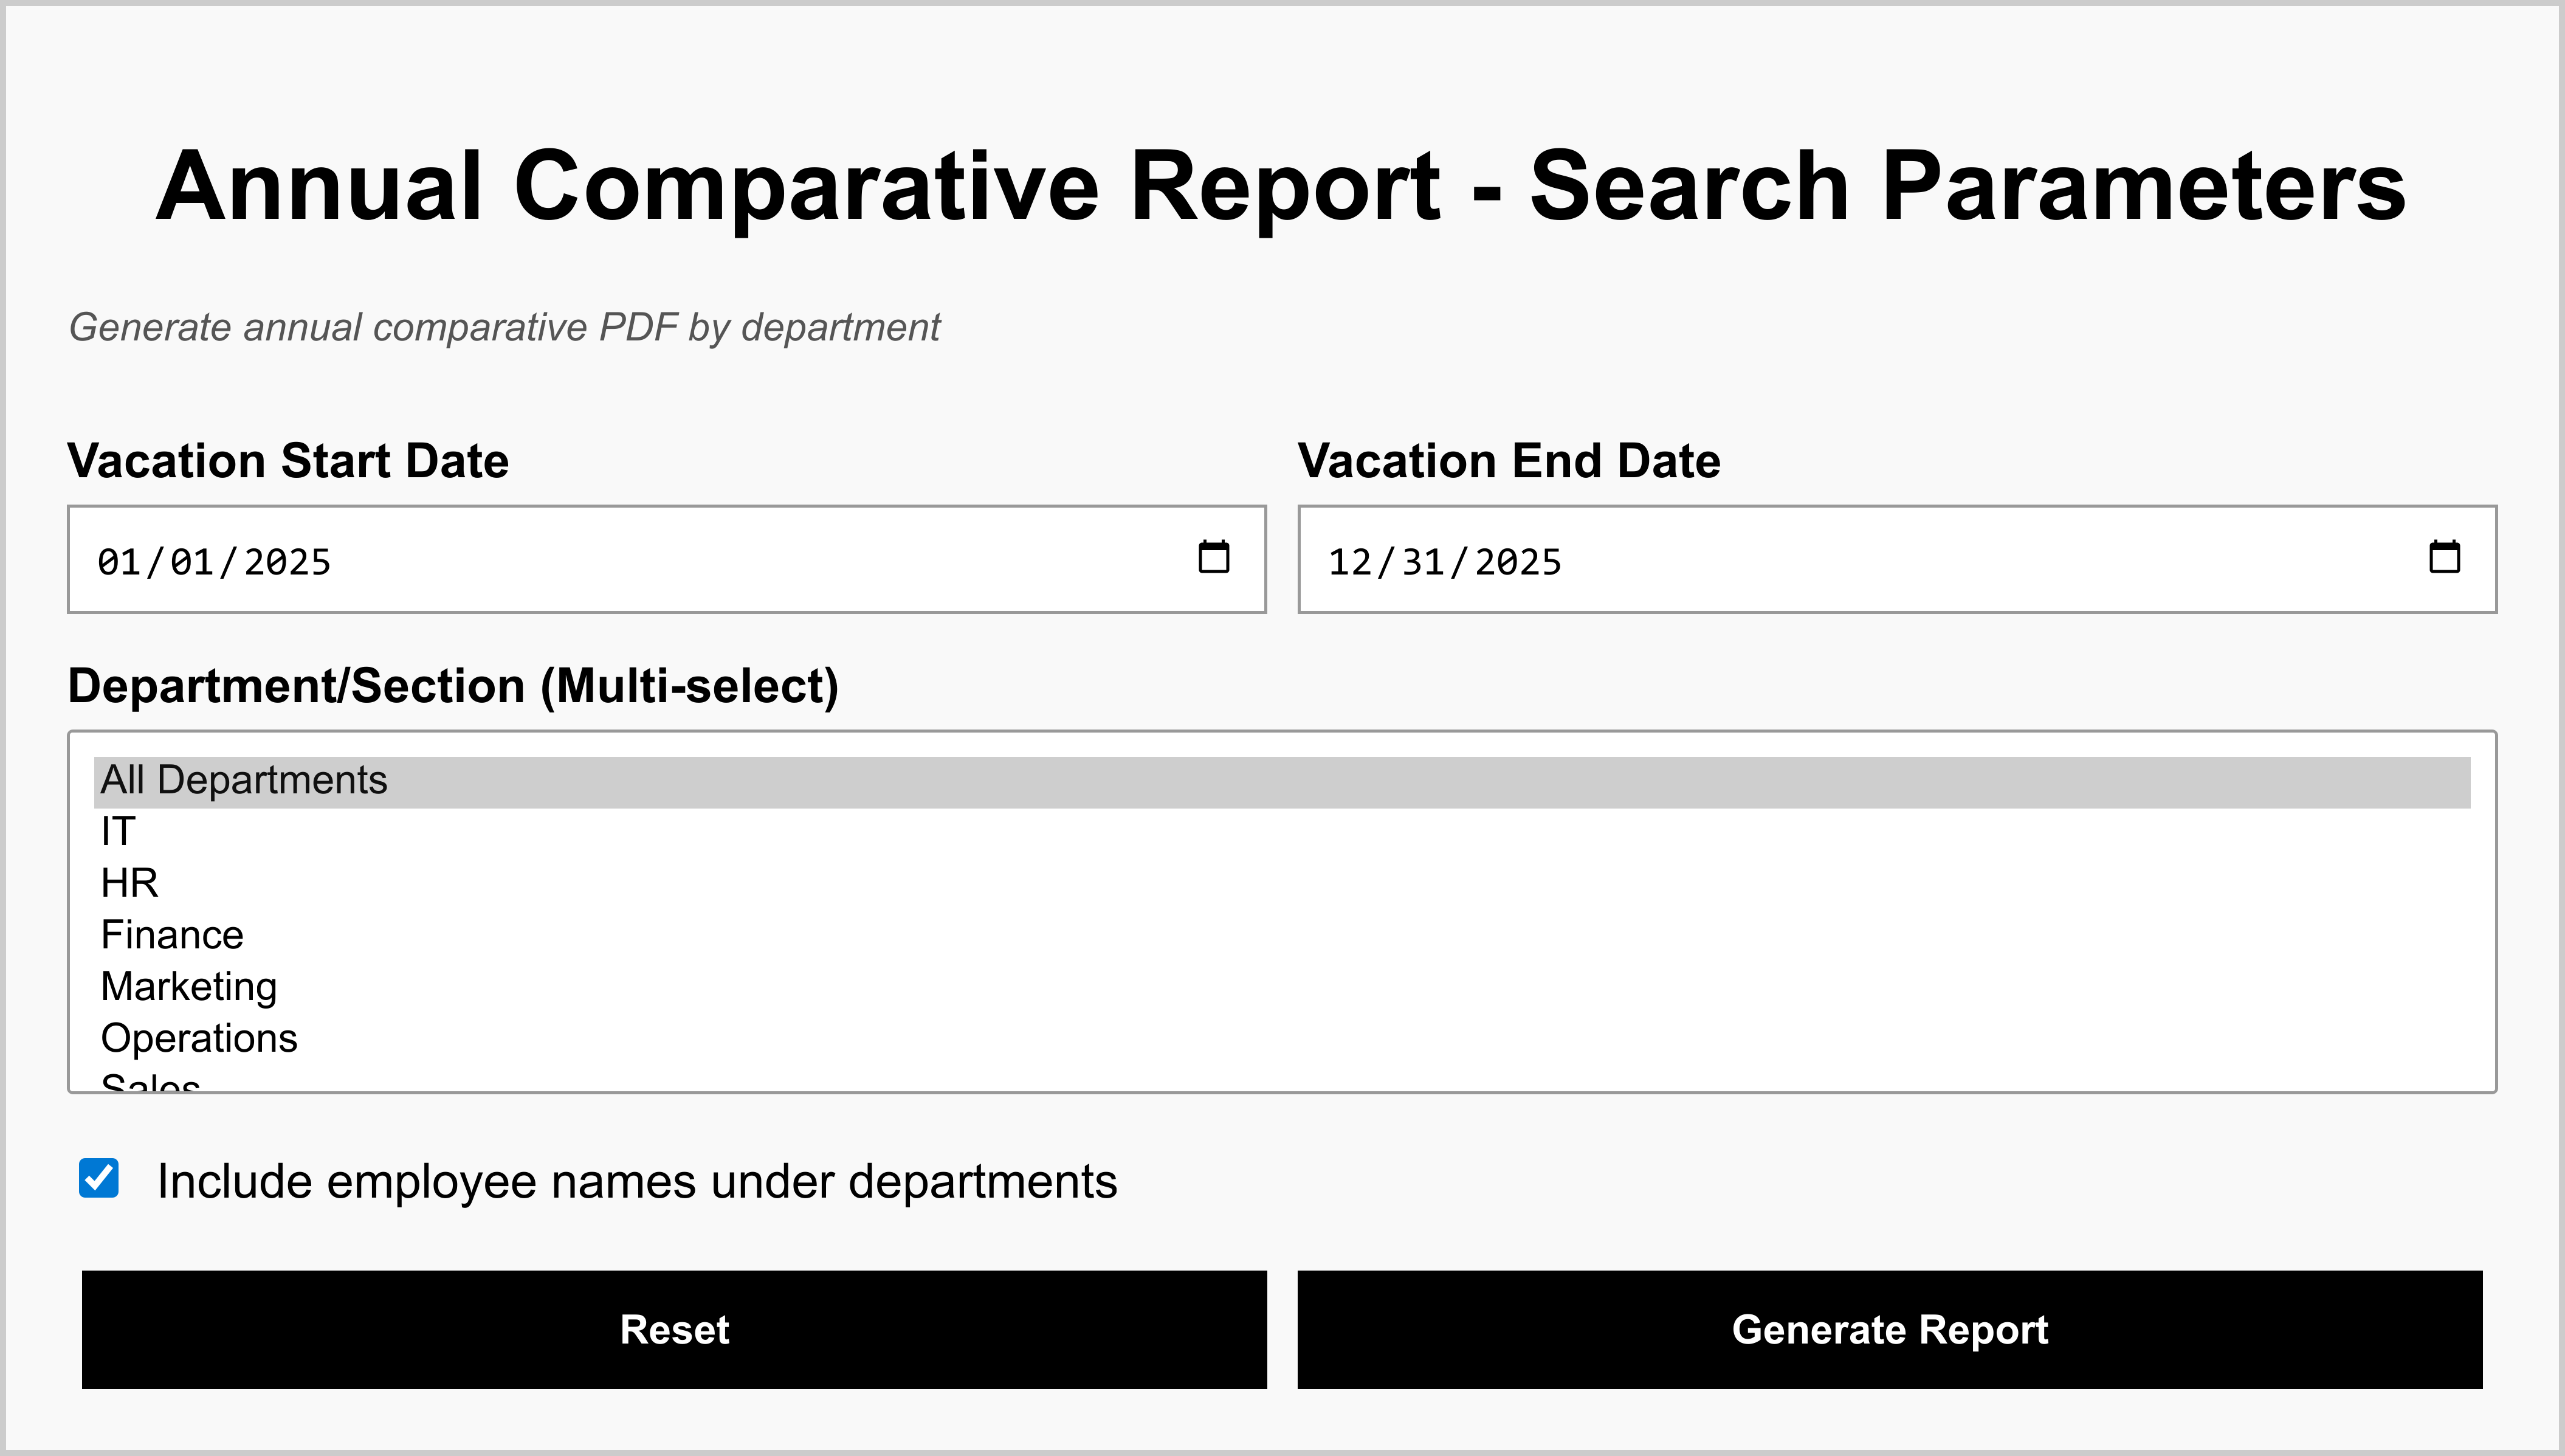Viewport: 2565px width, 1456px height.
Task: Click the Generate Report button
Action: [1889, 1330]
